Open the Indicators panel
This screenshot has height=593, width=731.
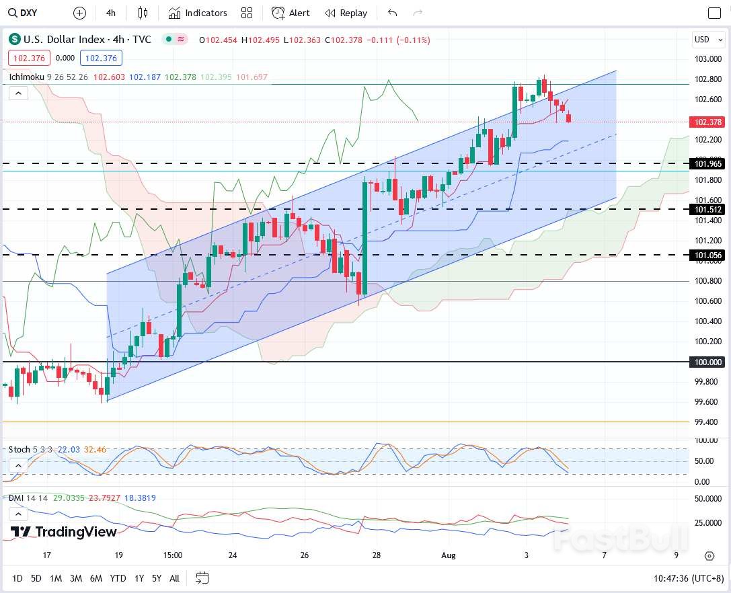click(x=198, y=13)
